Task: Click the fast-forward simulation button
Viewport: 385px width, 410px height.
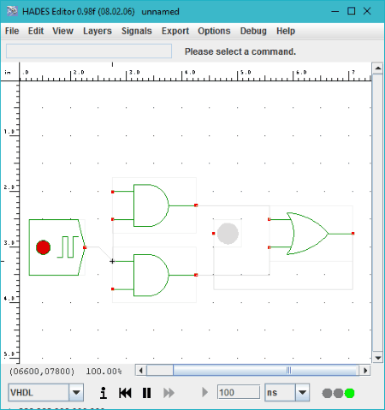Action: [169, 393]
